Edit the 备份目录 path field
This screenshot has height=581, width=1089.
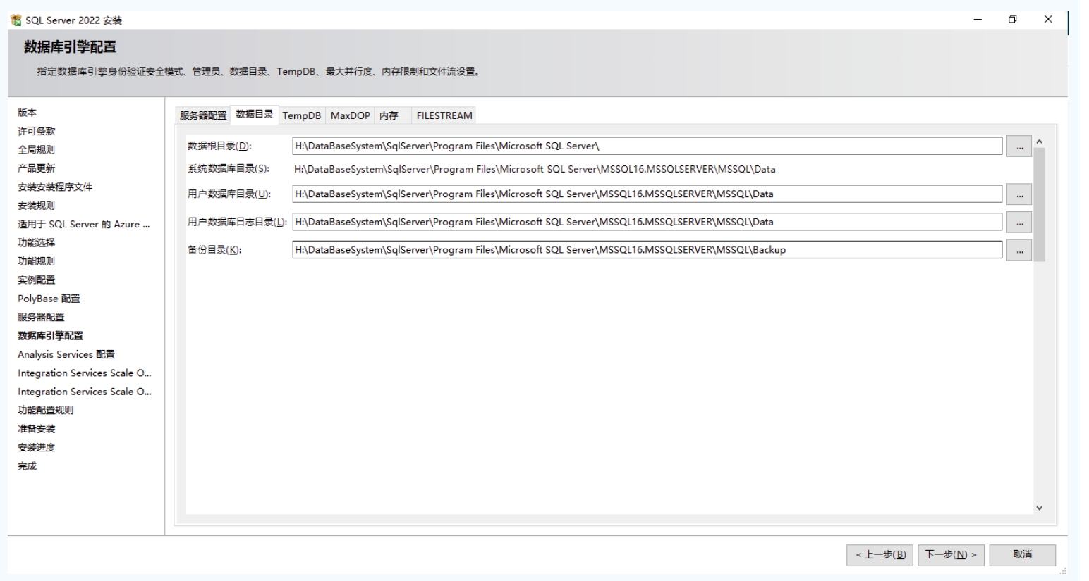[647, 249]
